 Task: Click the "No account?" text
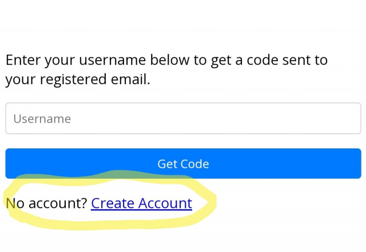click(x=46, y=203)
